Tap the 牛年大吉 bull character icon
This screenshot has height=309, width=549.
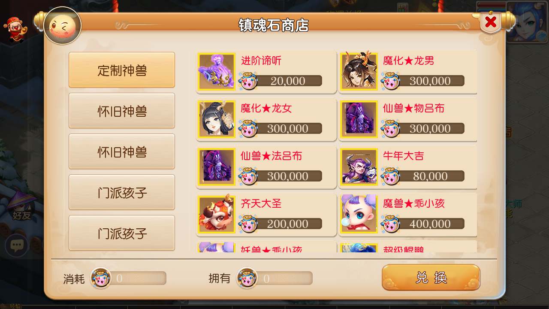pos(359,167)
